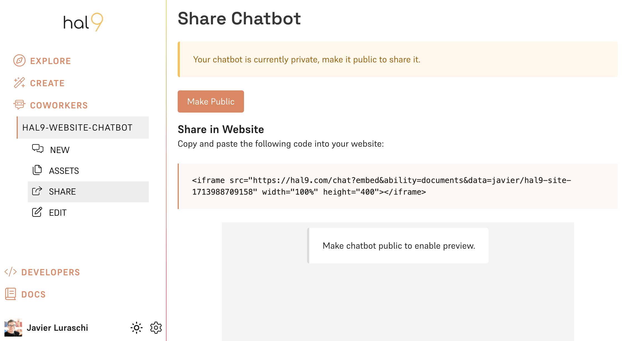The height and width of the screenshot is (341, 629).
Task: Click the Explore compass icon
Action: click(x=19, y=60)
